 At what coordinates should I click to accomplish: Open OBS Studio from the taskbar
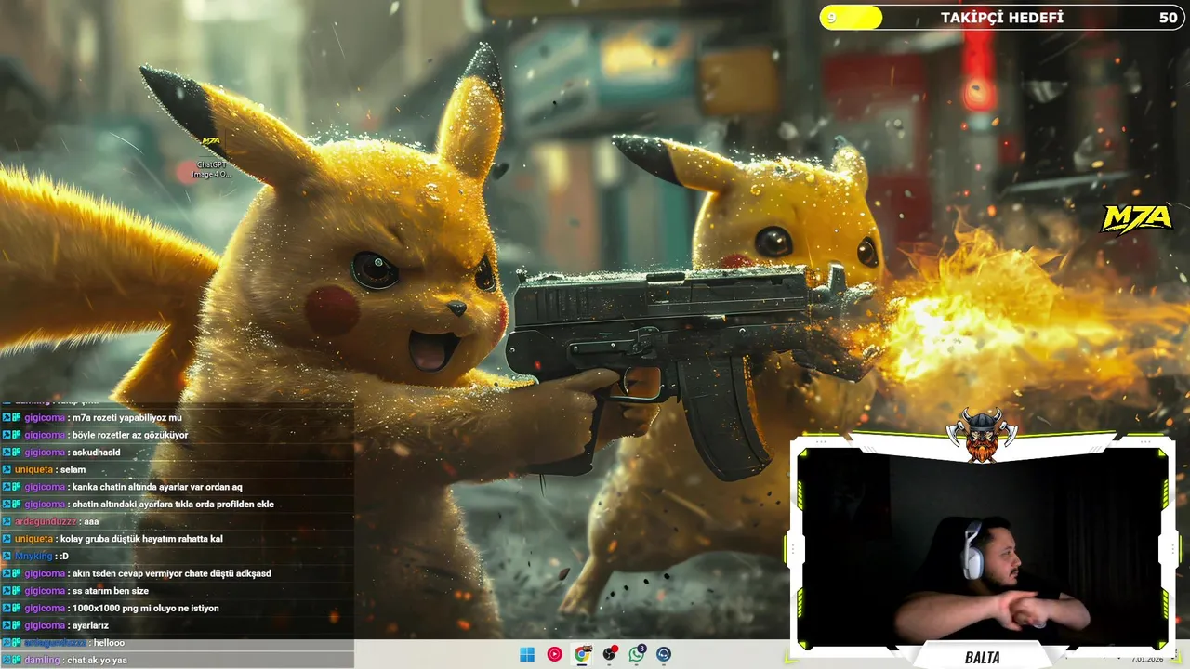point(609,654)
